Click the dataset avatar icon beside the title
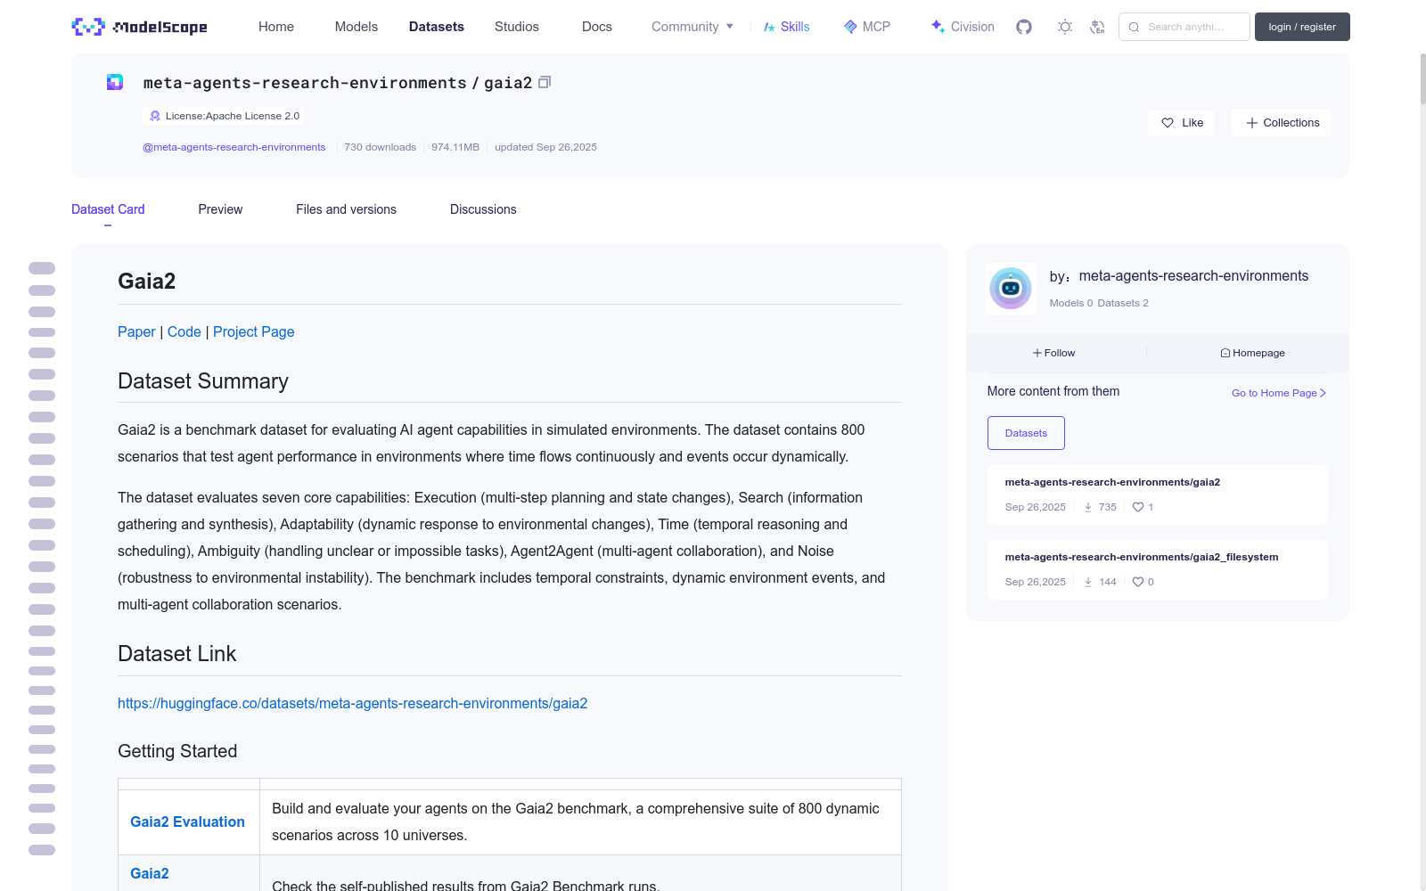This screenshot has height=891, width=1426. [115, 82]
